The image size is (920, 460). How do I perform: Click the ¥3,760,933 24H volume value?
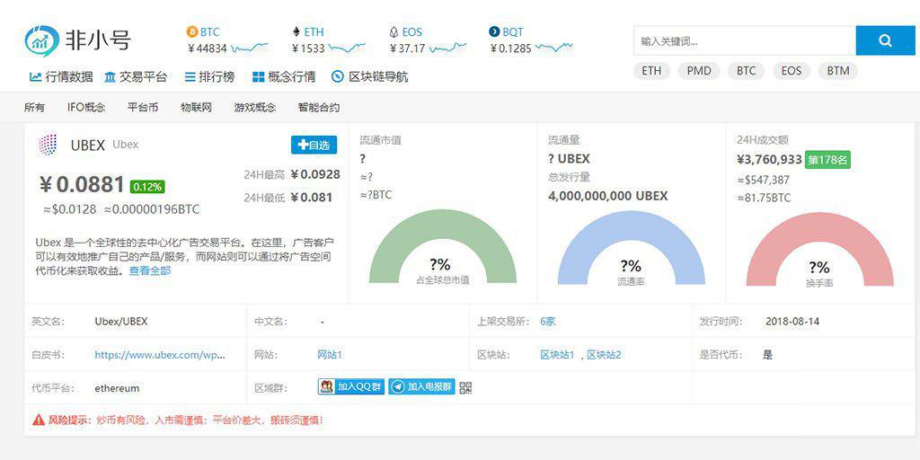(769, 159)
